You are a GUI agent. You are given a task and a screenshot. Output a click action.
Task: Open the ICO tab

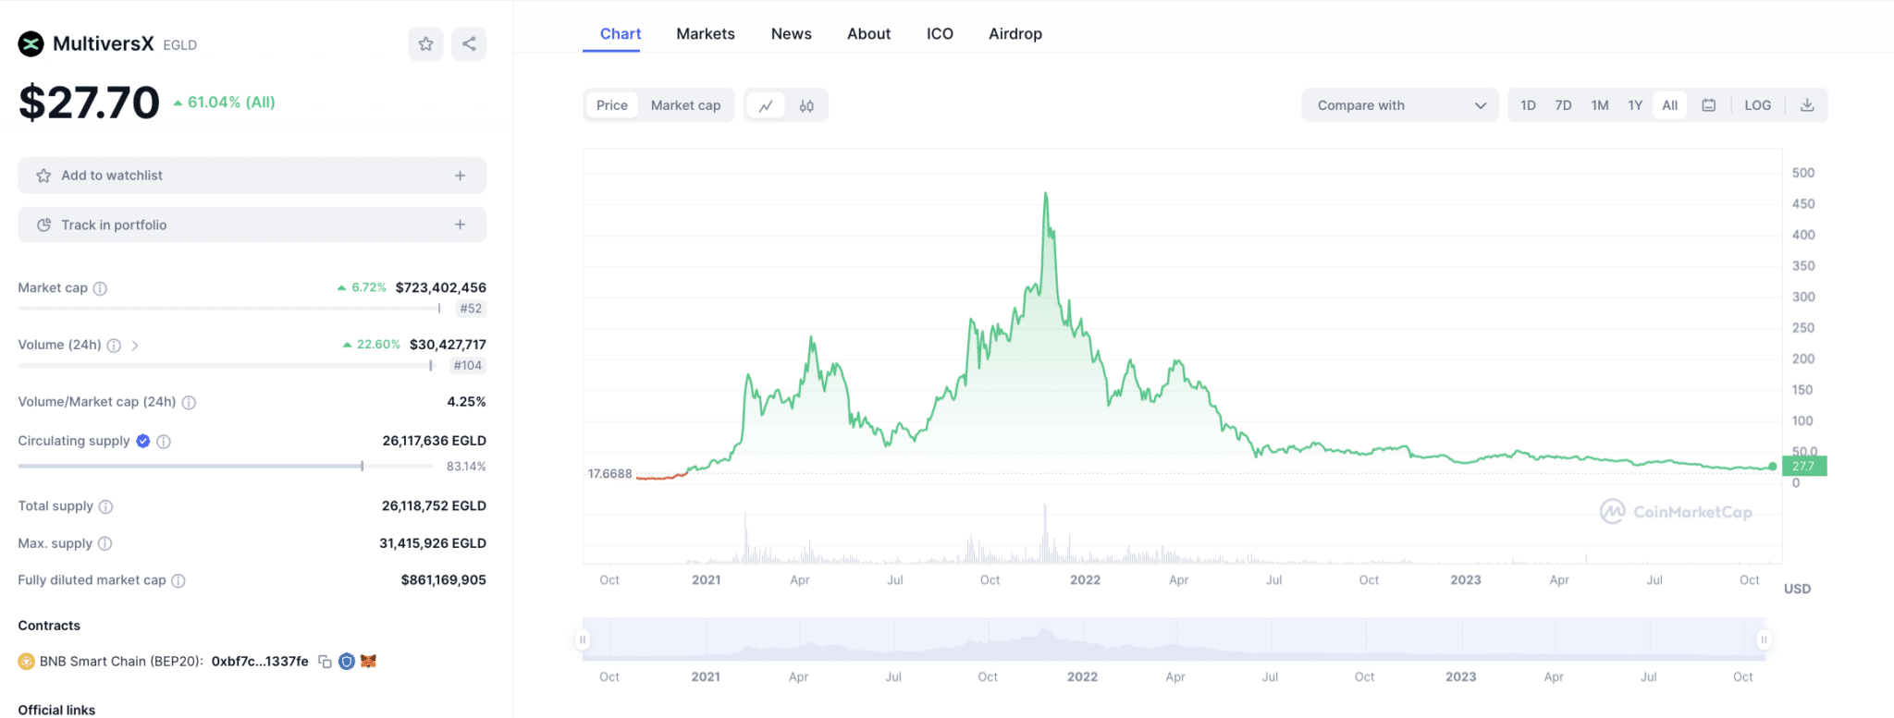940,33
